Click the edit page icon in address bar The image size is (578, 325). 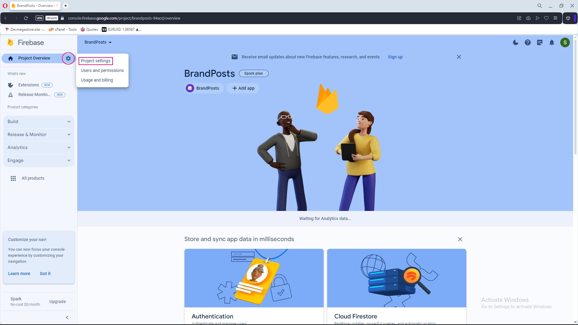pos(519,18)
